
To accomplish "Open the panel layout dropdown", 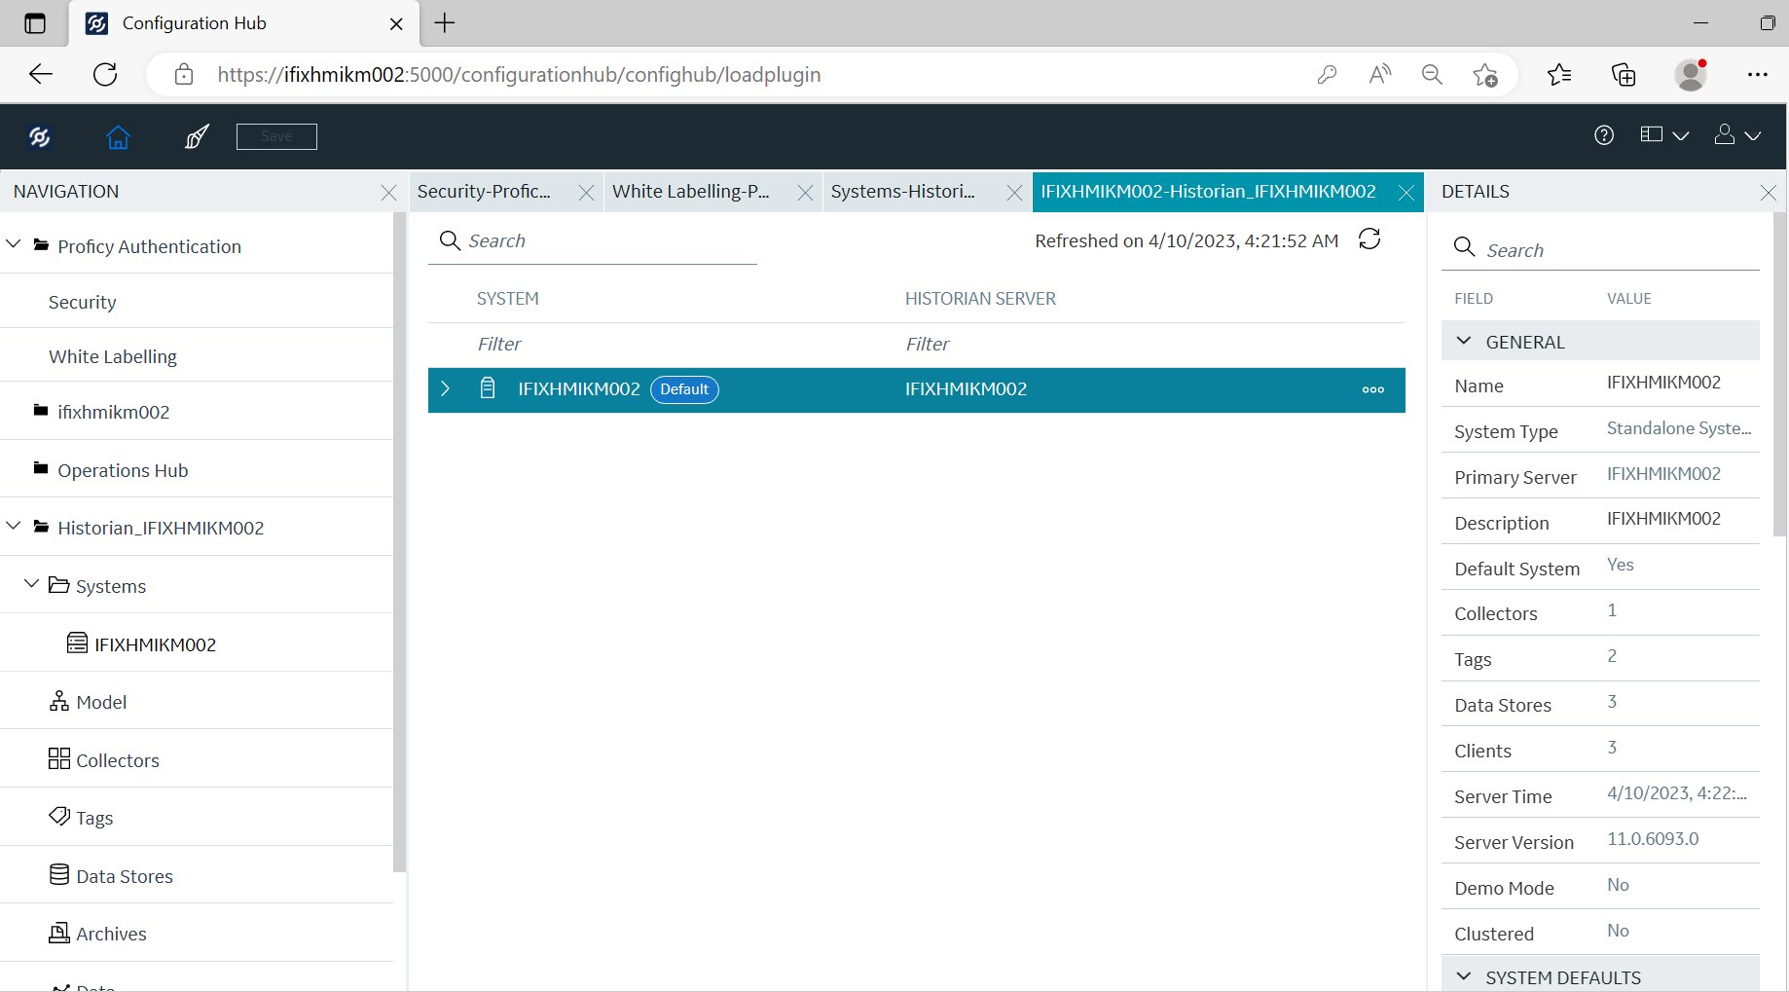I will (x=1663, y=135).
